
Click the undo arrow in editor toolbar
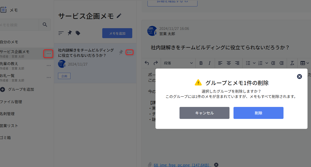click(147, 63)
